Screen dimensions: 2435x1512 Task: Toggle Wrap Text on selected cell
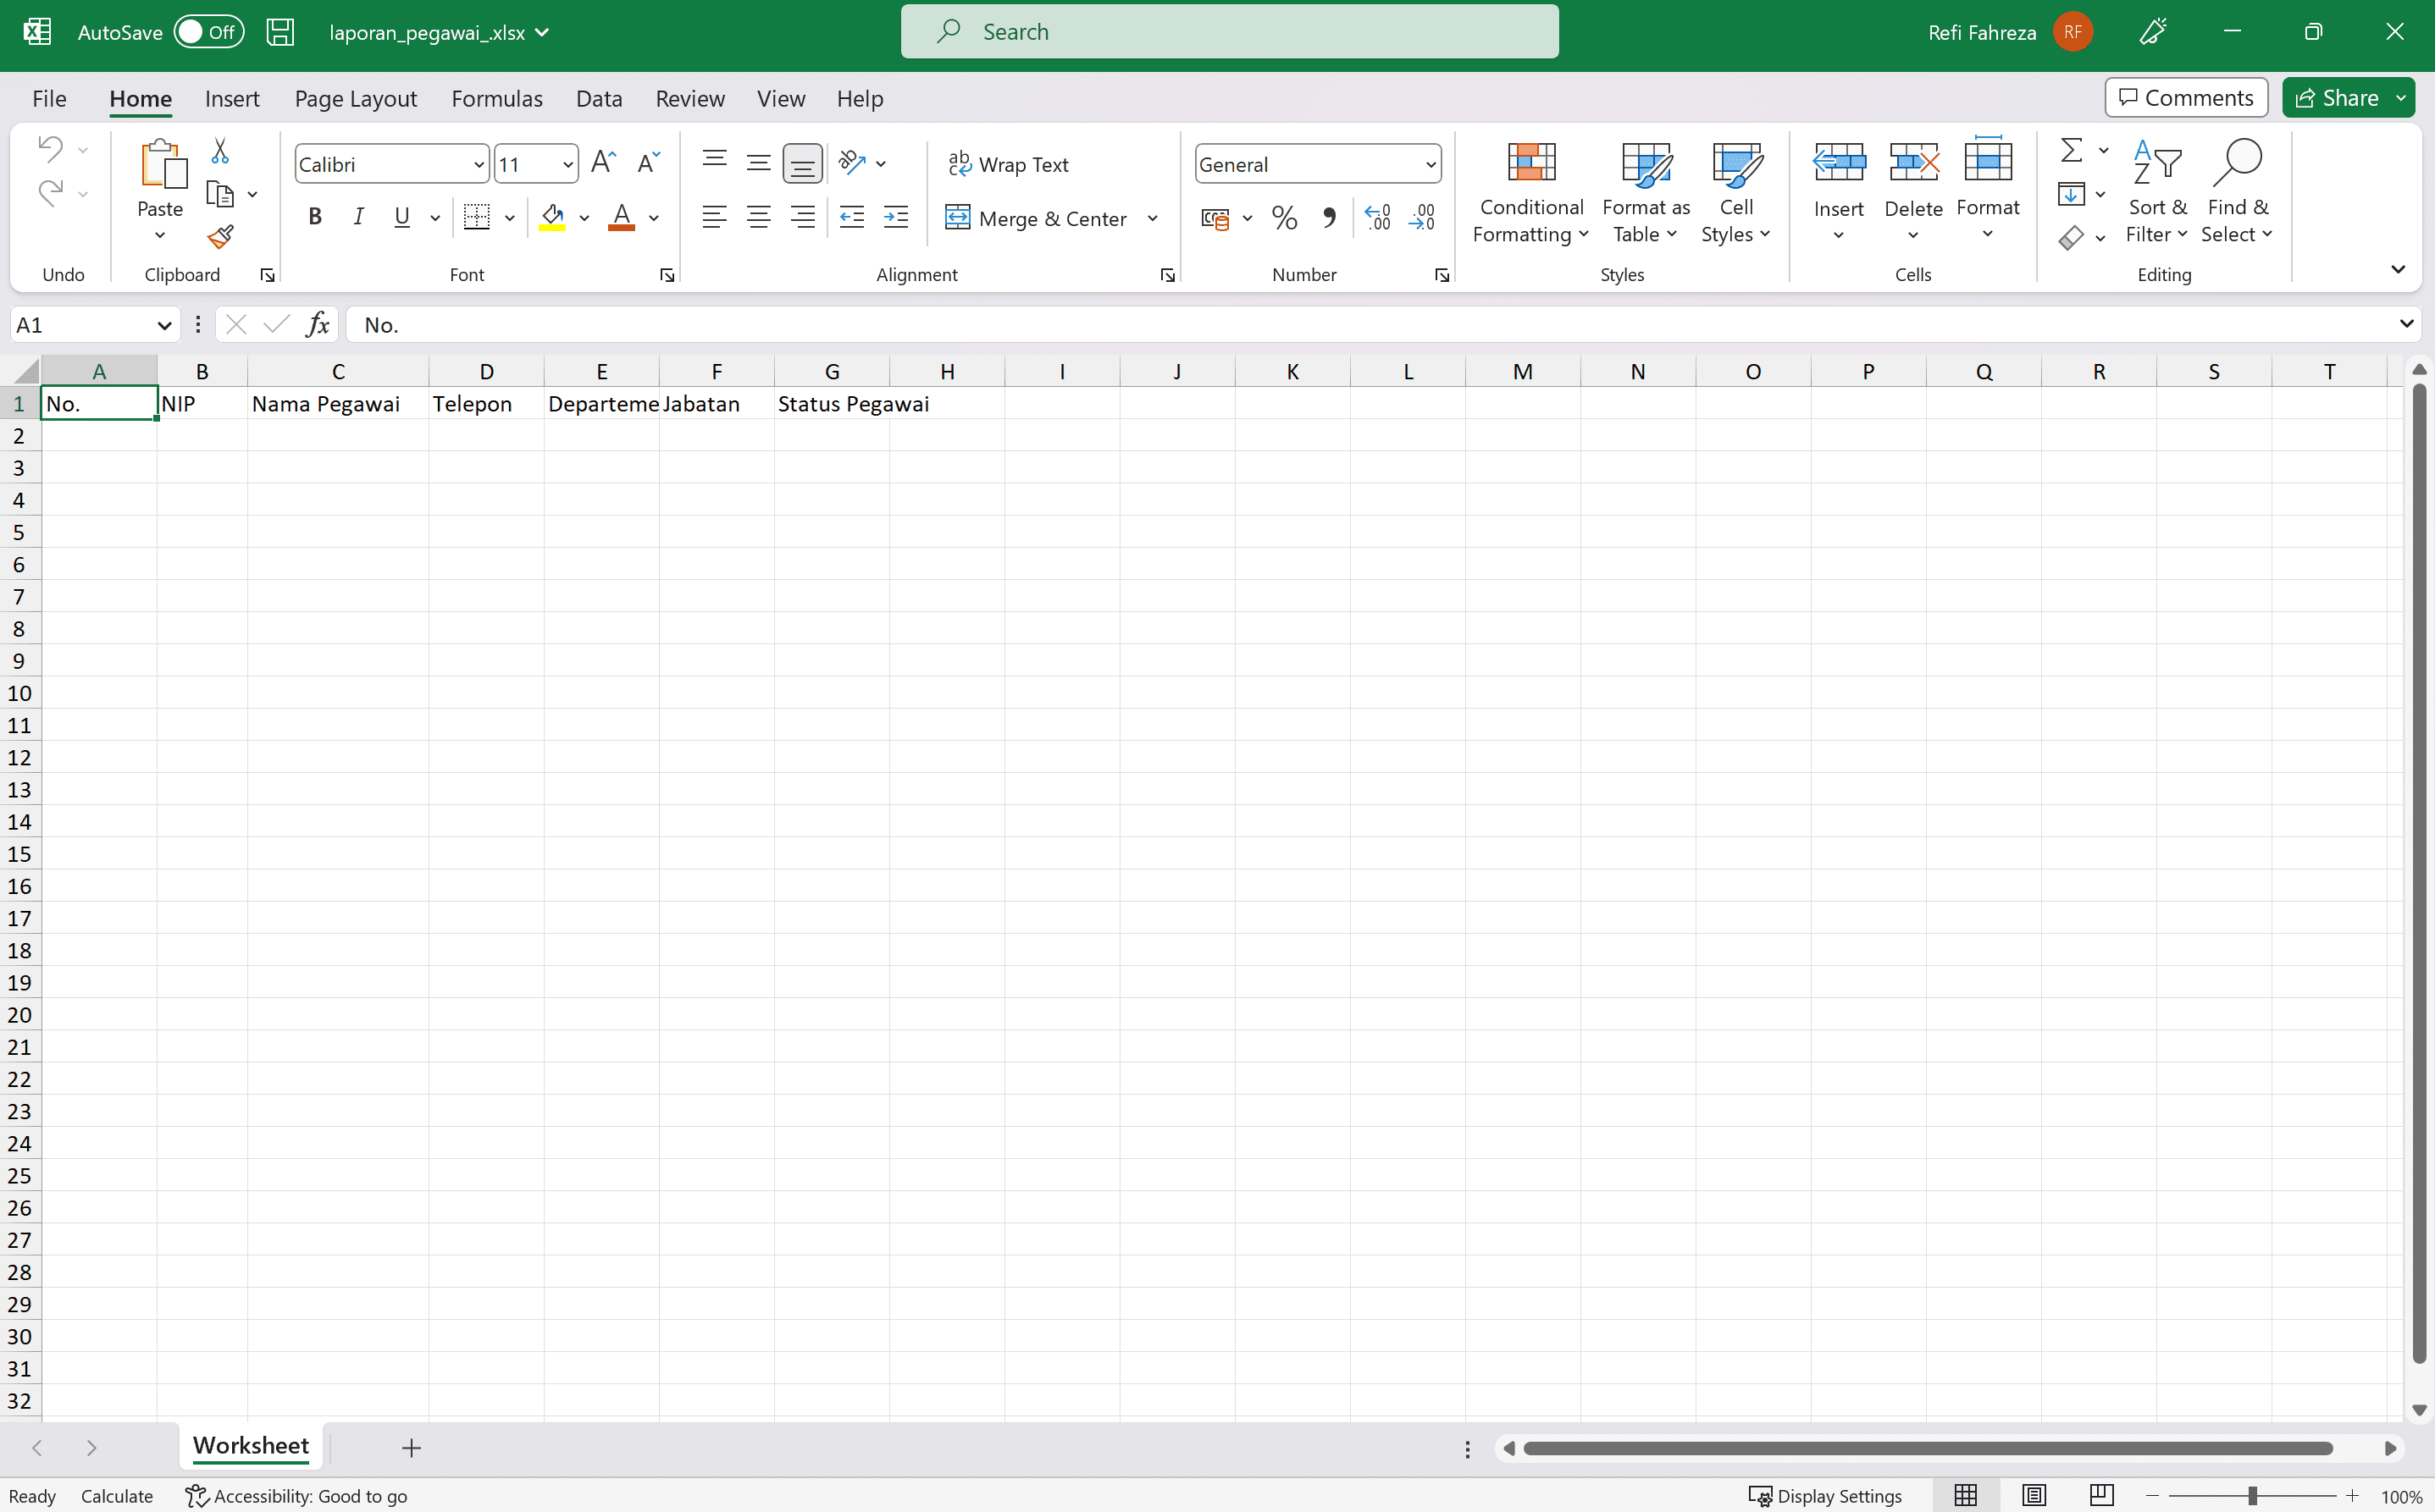pos(1009,164)
